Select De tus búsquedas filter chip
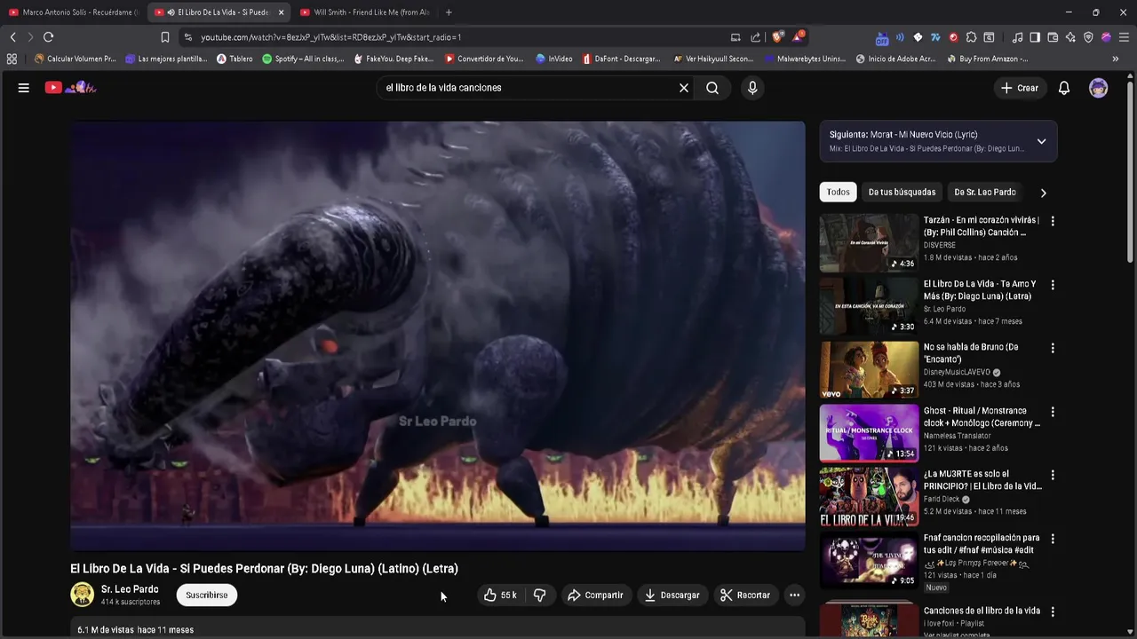Screen dimensions: 1137x639 tap(902, 192)
